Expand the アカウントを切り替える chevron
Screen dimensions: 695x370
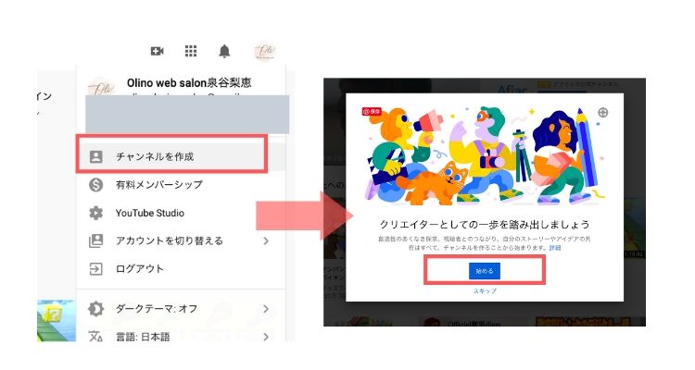click(x=266, y=240)
